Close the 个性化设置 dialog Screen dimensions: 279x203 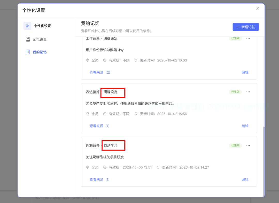tap(258, 8)
